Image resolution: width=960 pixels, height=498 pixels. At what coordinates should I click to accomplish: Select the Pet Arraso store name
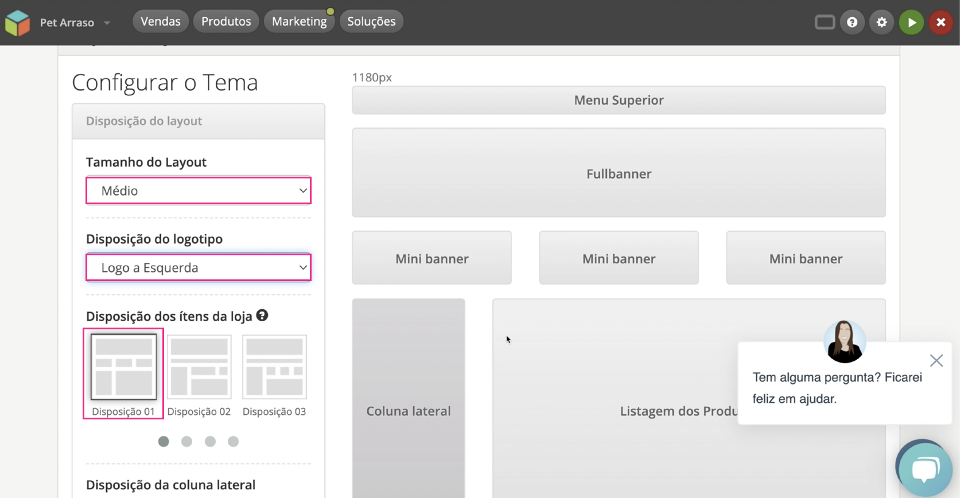(67, 23)
